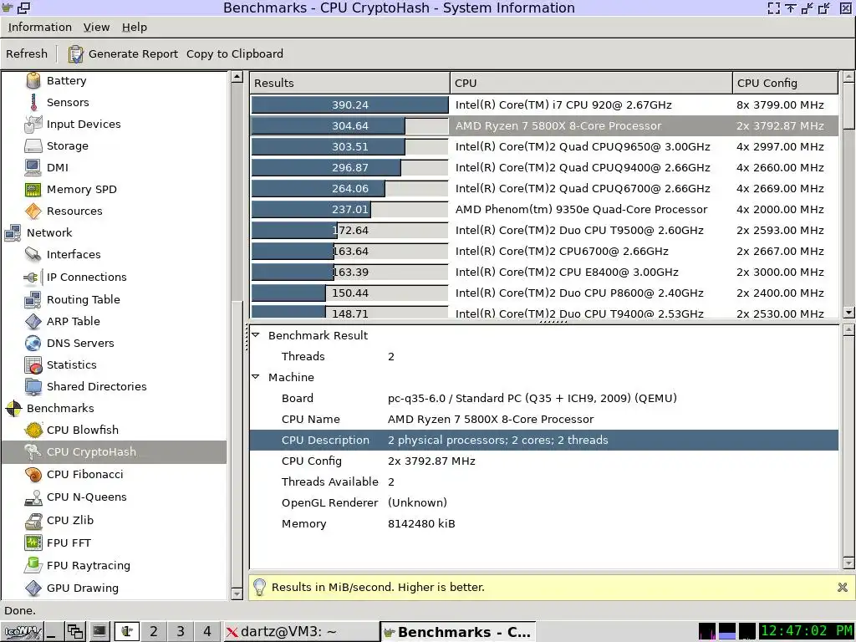Select the AMD Ryzen 7 5800X result row

pyautogui.click(x=544, y=126)
